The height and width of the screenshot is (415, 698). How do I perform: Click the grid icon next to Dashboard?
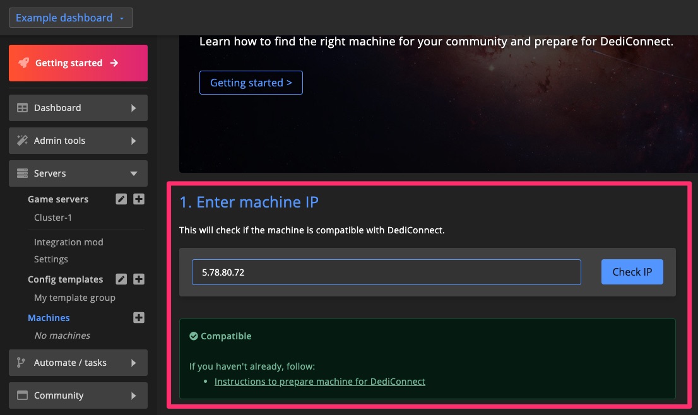[x=21, y=108]
